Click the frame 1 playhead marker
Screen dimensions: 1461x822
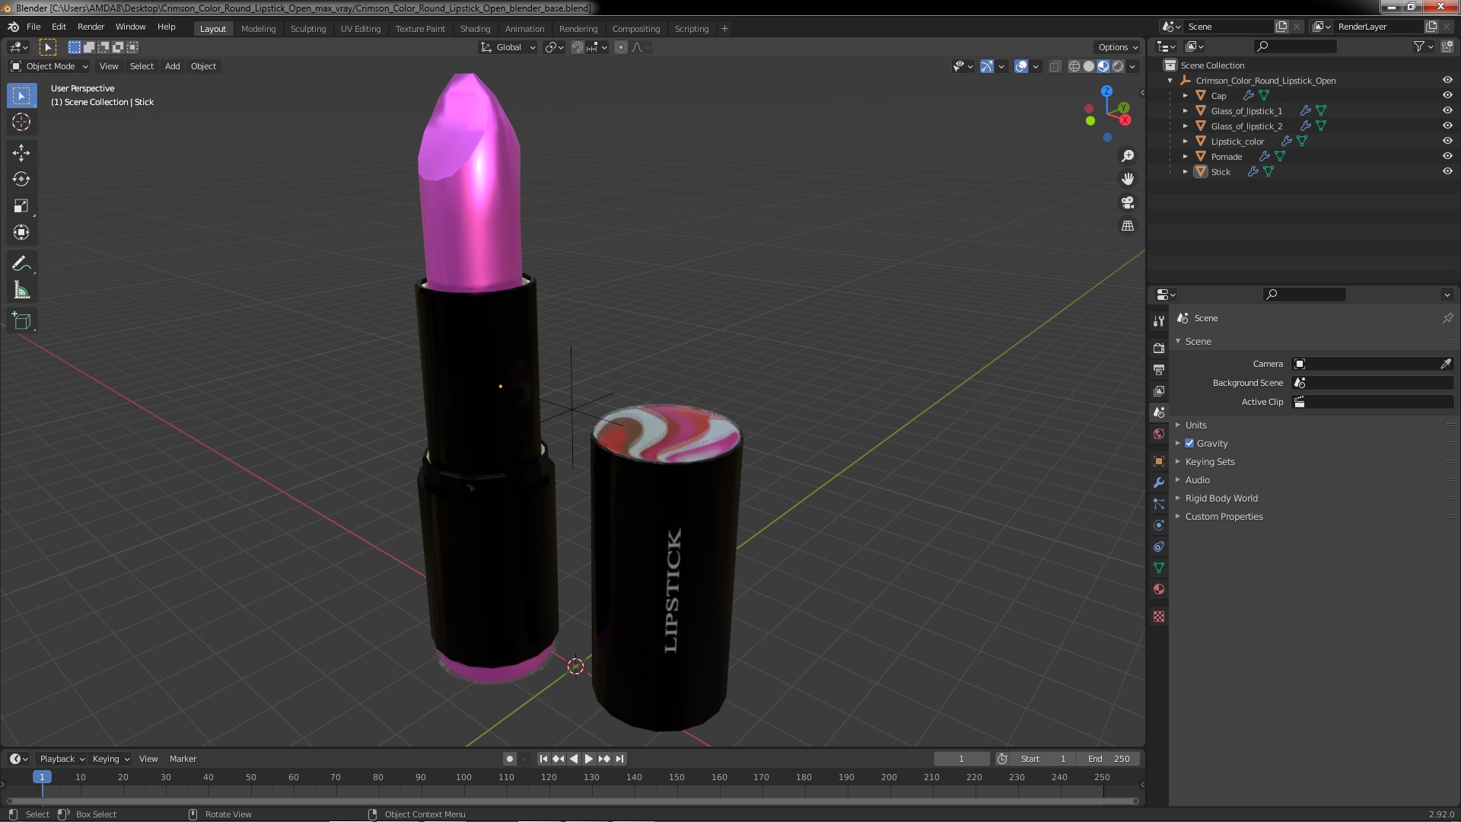42,777
